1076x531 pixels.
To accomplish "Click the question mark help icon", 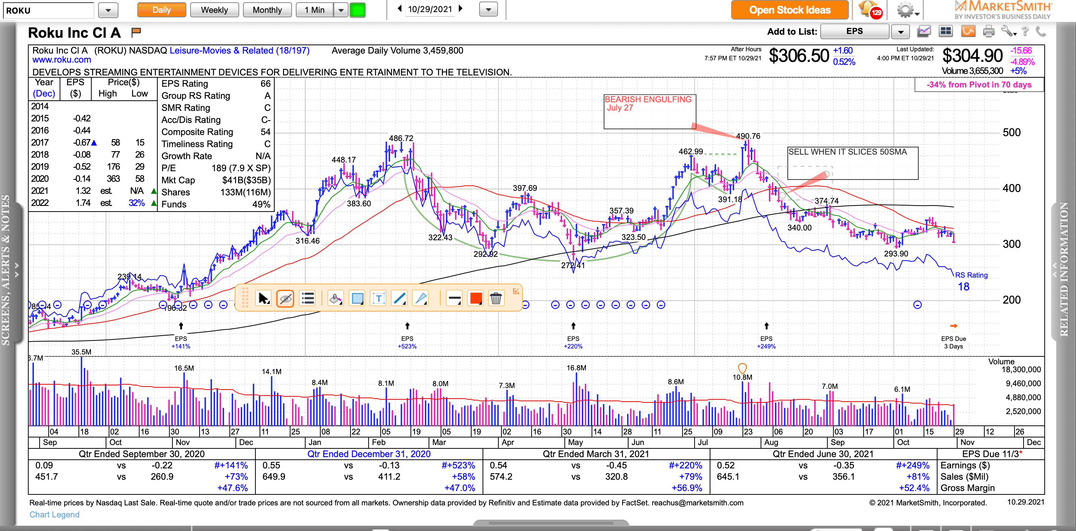I will [1025, 31].
